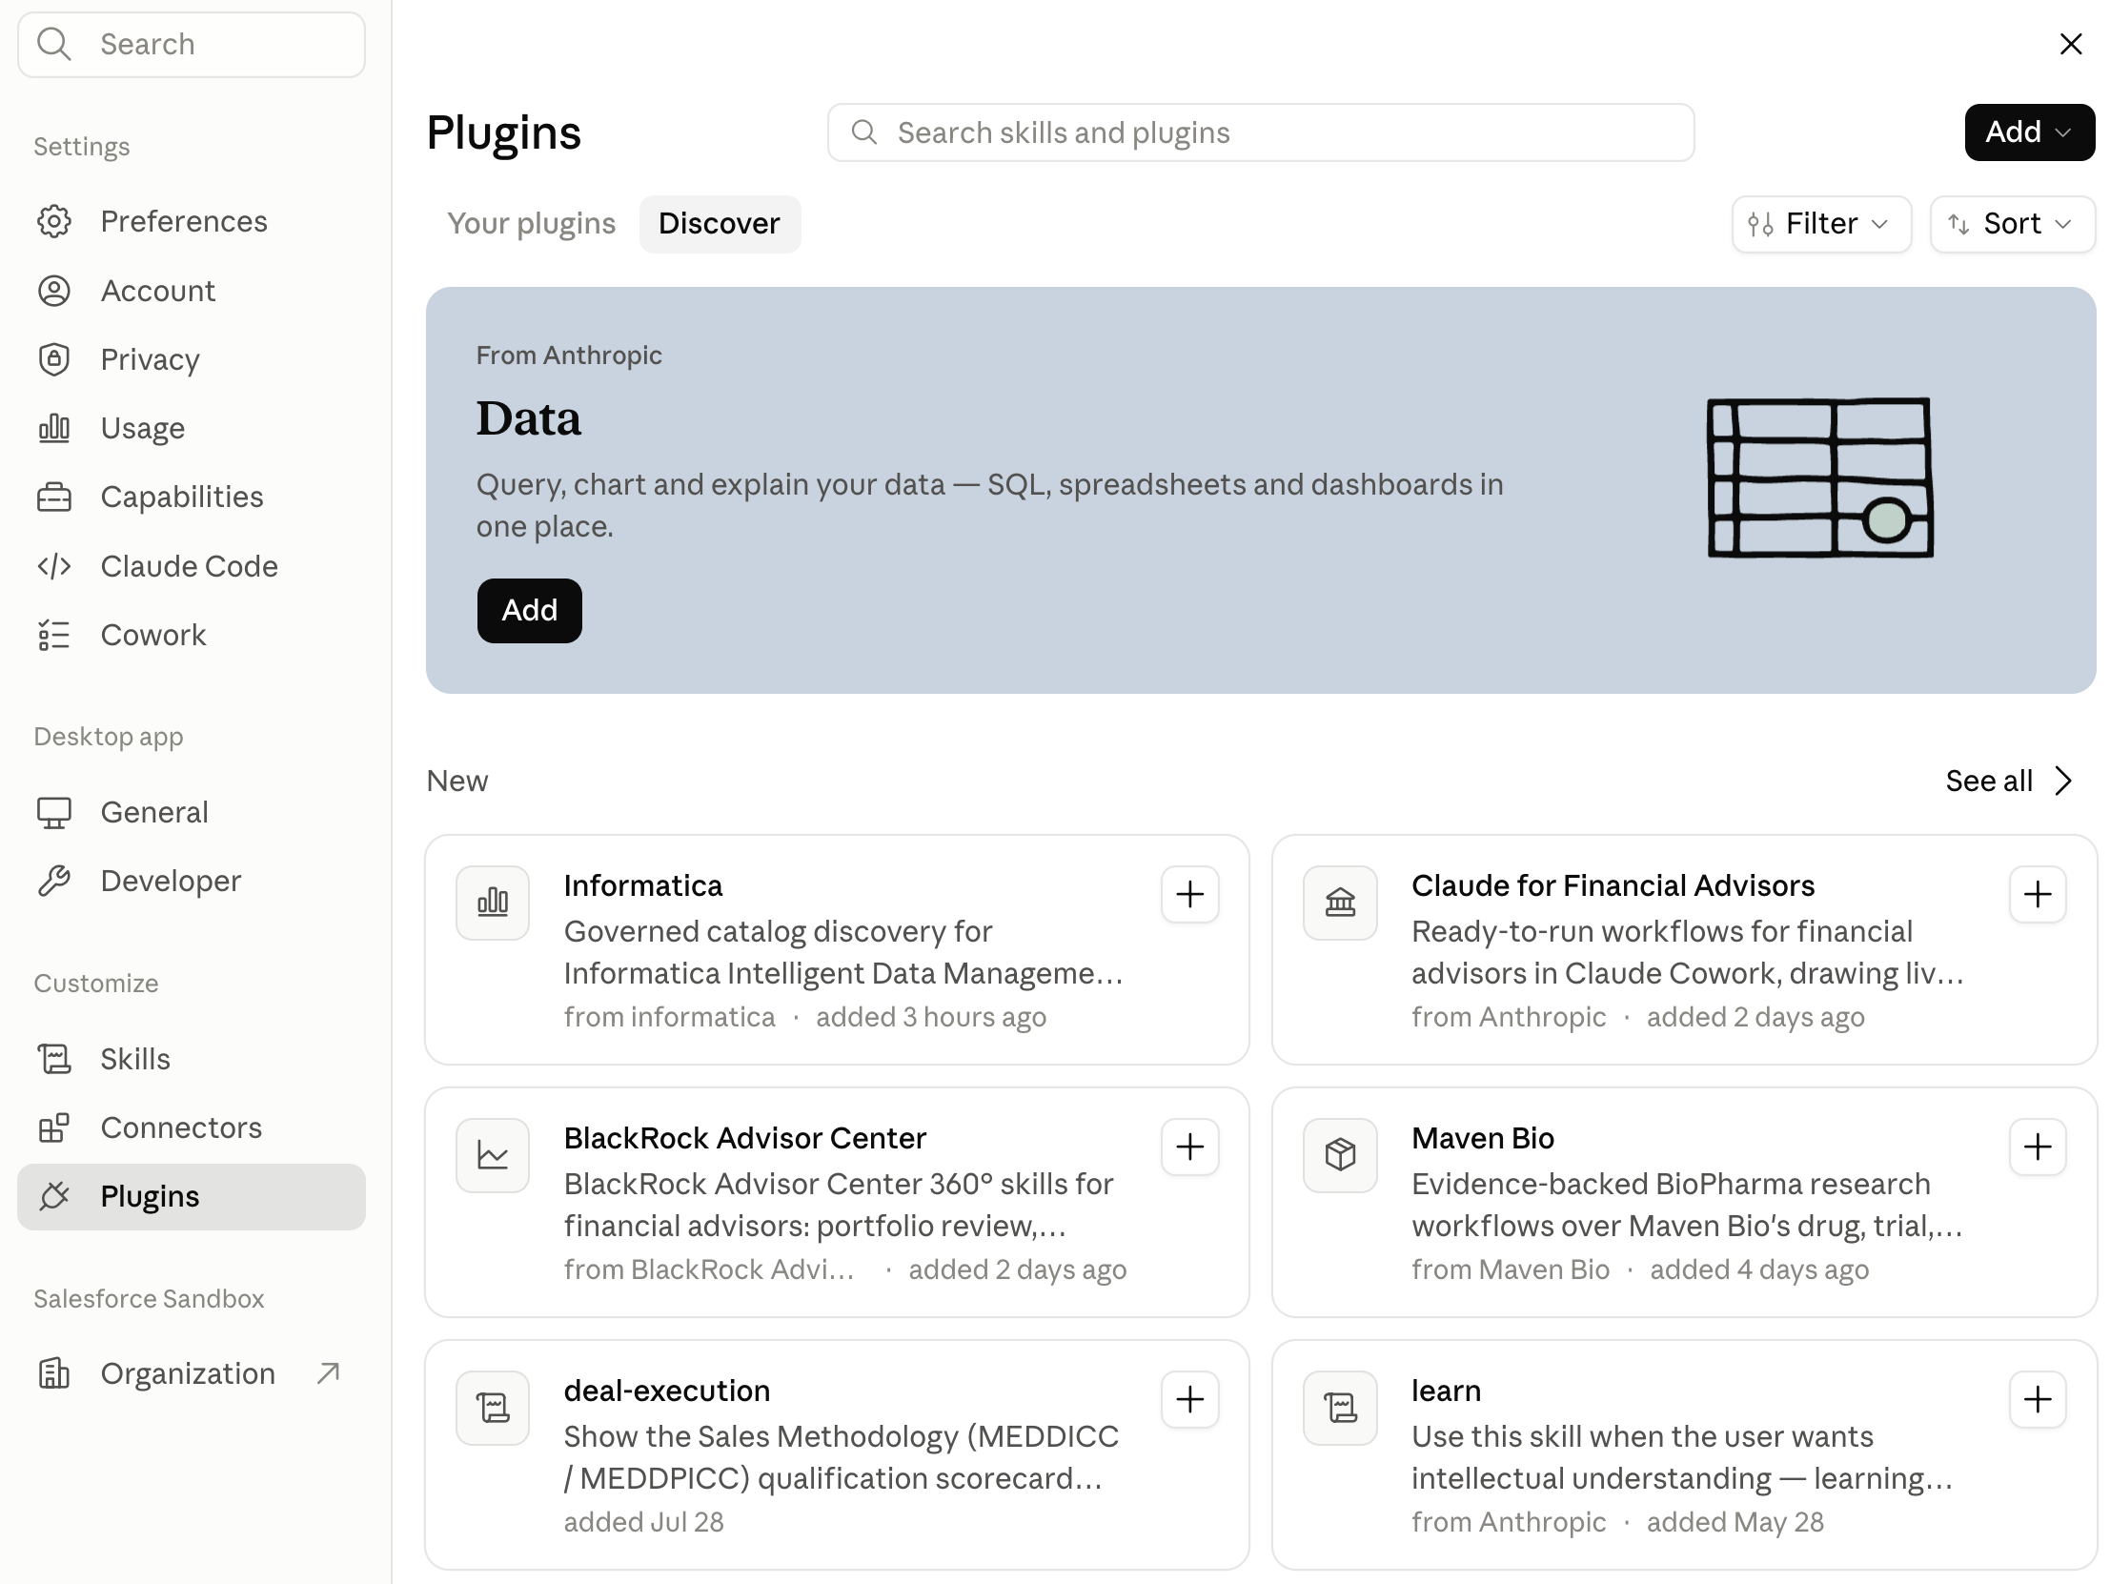Open Usage settings

[191, 429]
